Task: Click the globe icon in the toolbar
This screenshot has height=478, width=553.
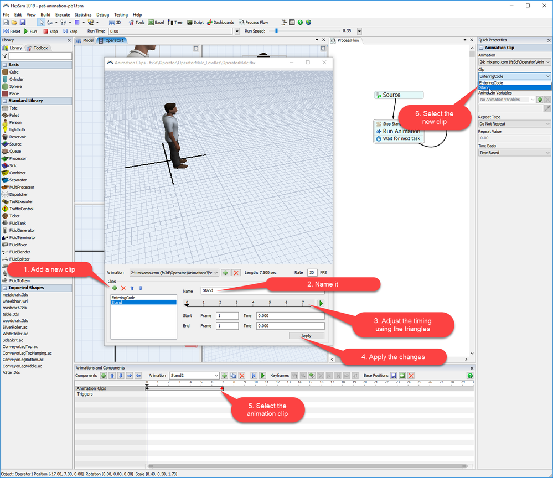Action: click(x=308, y=22)
